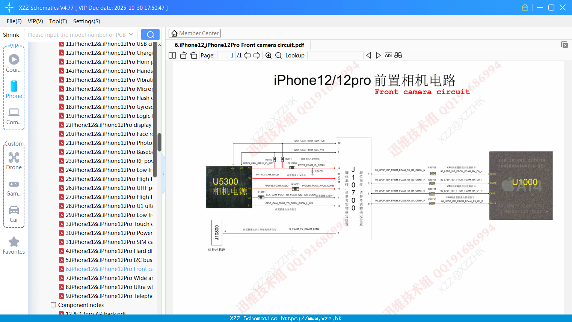Select the Front camera circuit.pdf tab
The image size is (572, 322).
tap(239, 45)
